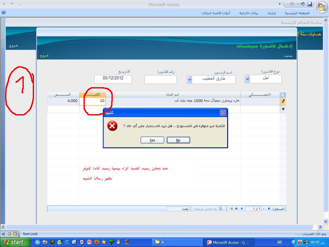
Task: Expand the quick access toolbar customize arrow
Action: 280,4
